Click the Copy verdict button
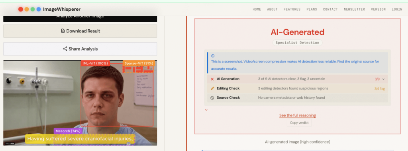Screen dimensions: 408x151 [x=299, y=123]
